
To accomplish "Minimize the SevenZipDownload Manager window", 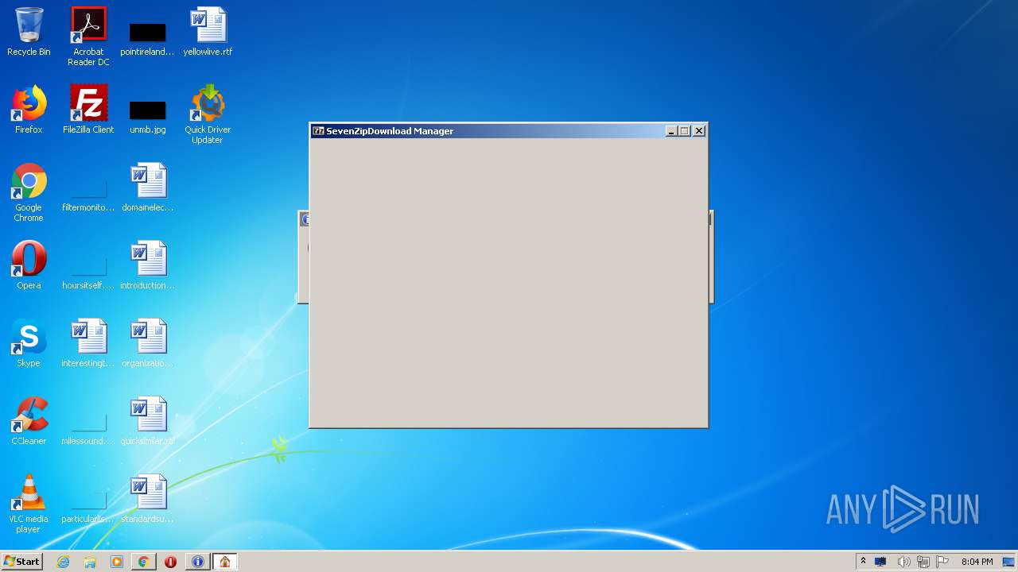I will (671, 131).
